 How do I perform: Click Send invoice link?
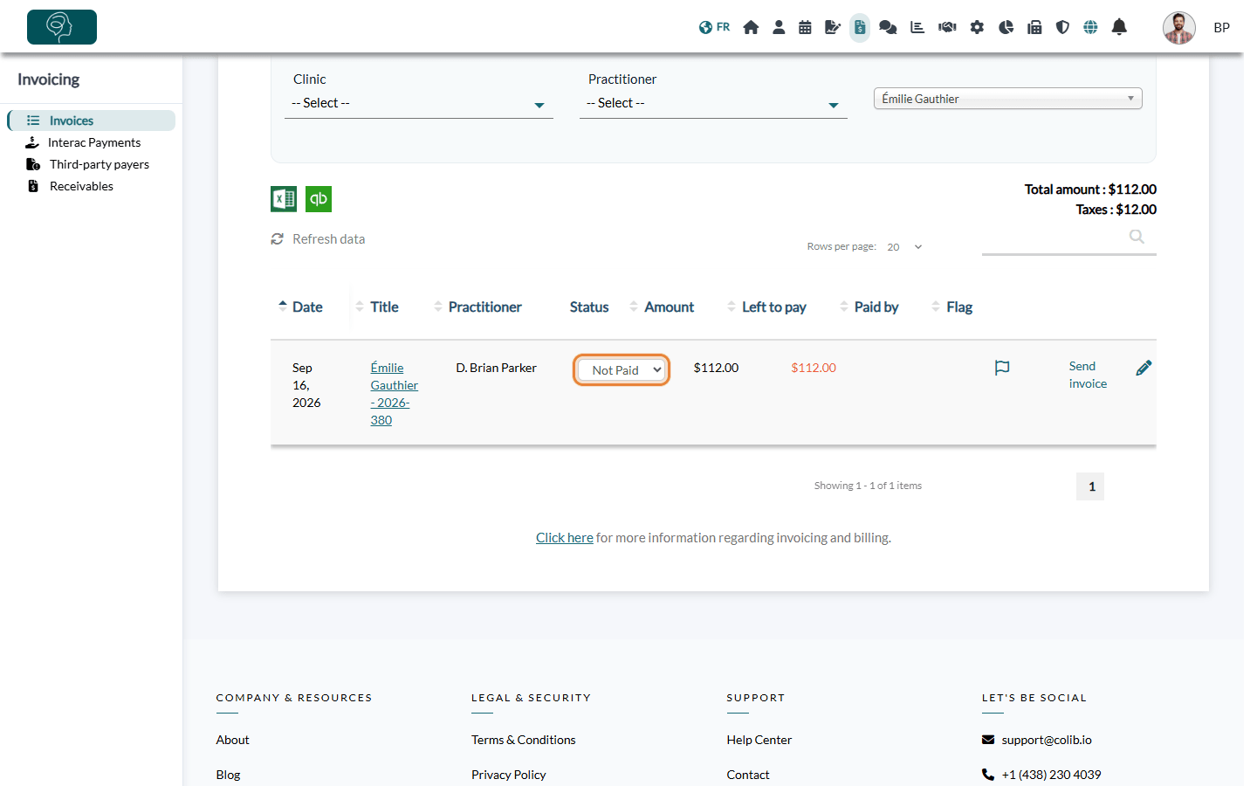tap(1088, 375)
